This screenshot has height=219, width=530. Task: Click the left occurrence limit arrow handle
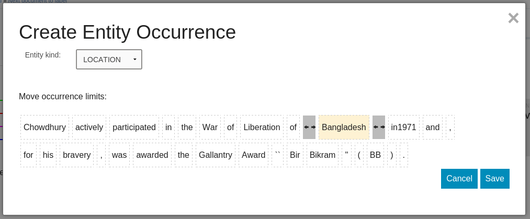309,127
